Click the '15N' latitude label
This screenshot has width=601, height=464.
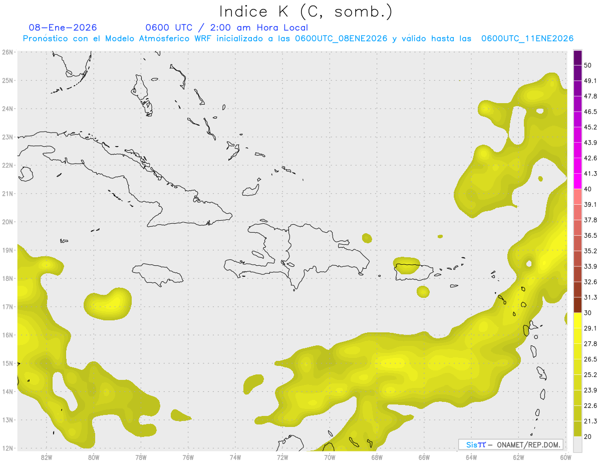click(x=8, y=363)
